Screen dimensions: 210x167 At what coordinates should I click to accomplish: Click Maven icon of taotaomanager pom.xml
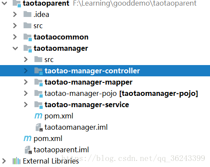[38, 116]
